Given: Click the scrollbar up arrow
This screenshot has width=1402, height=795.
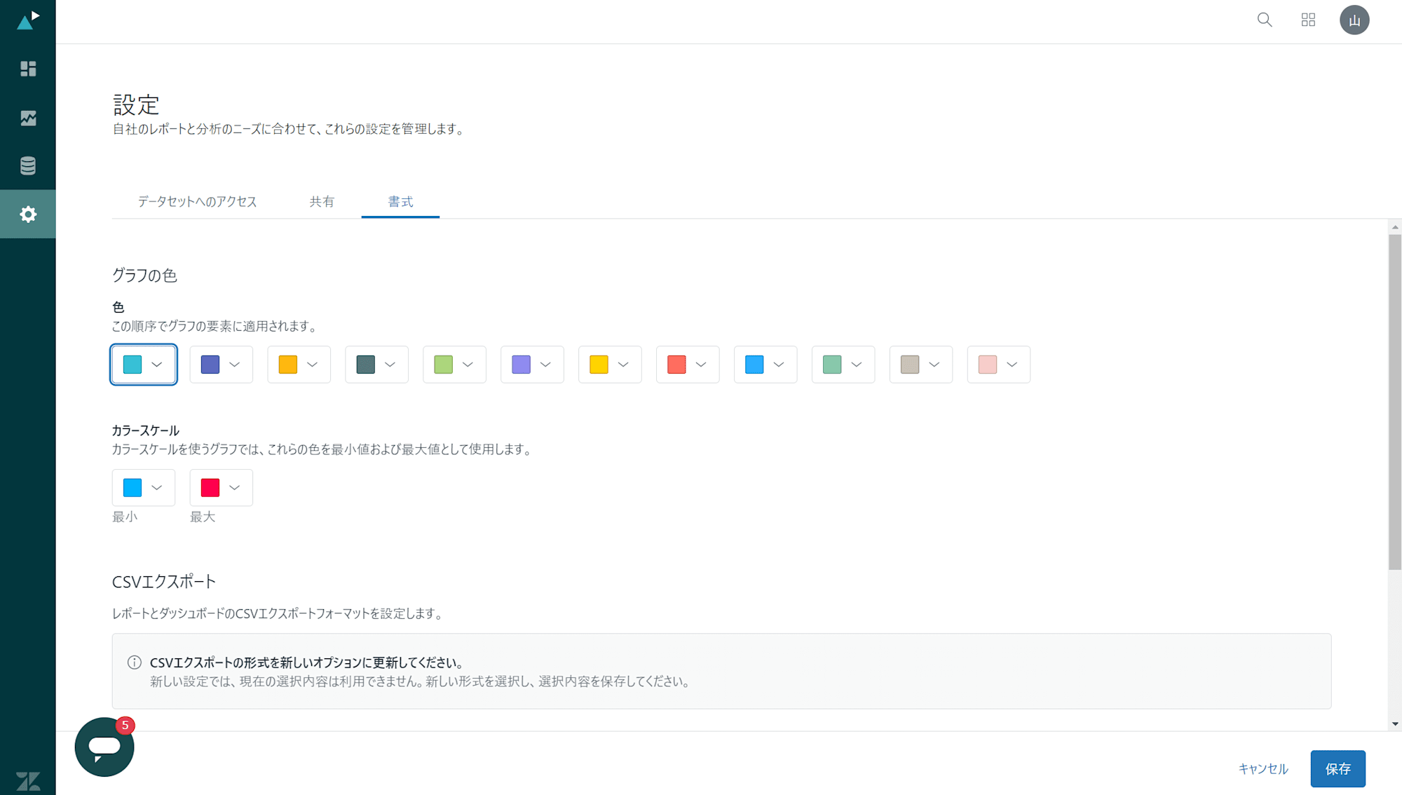Looking at the screenshot, I should (x=1395, y=227).
